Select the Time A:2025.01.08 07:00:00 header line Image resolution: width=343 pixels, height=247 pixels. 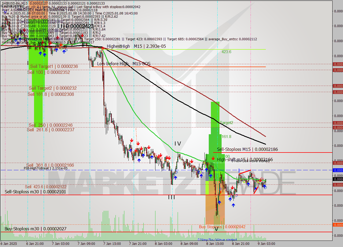click(70, 13)
